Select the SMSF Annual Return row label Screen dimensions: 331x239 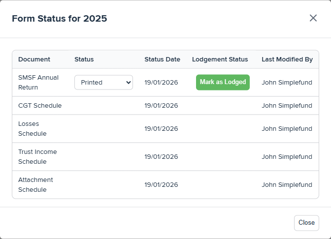[x=38, y=83]
